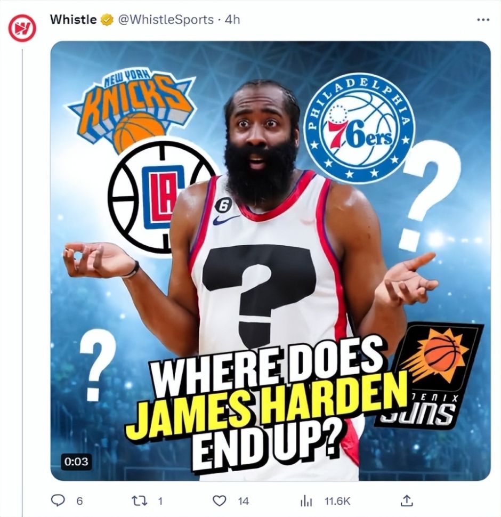Click the reply speech bubble icon
This screenshot has height=517, width=501.
pos(58,501)
